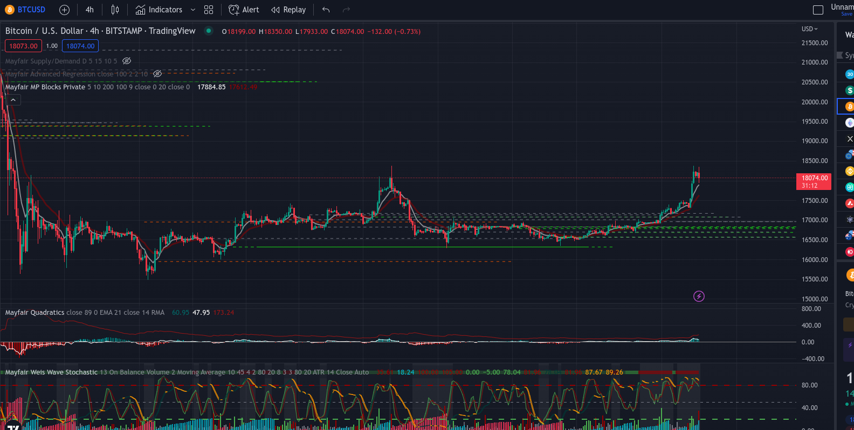
Task: Undo the last chart action
Action: (326, 10)
